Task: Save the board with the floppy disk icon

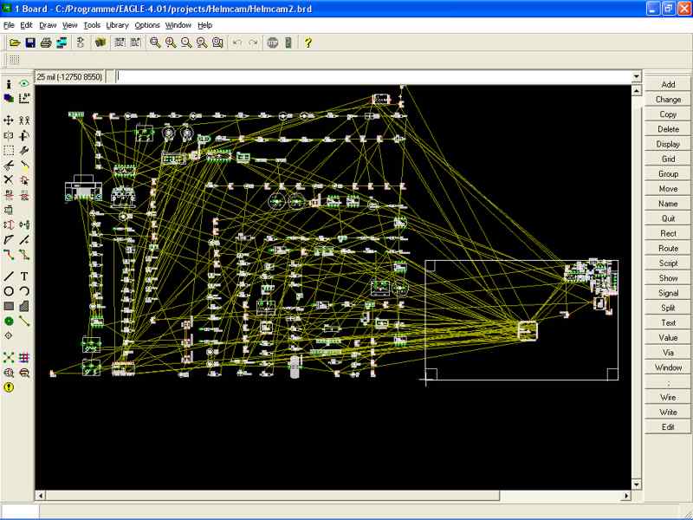Action: pyautogui.click(x=30, y=42)
